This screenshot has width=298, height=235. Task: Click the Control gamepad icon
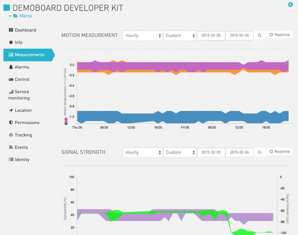pyautogui.click(x=11, y=80)
